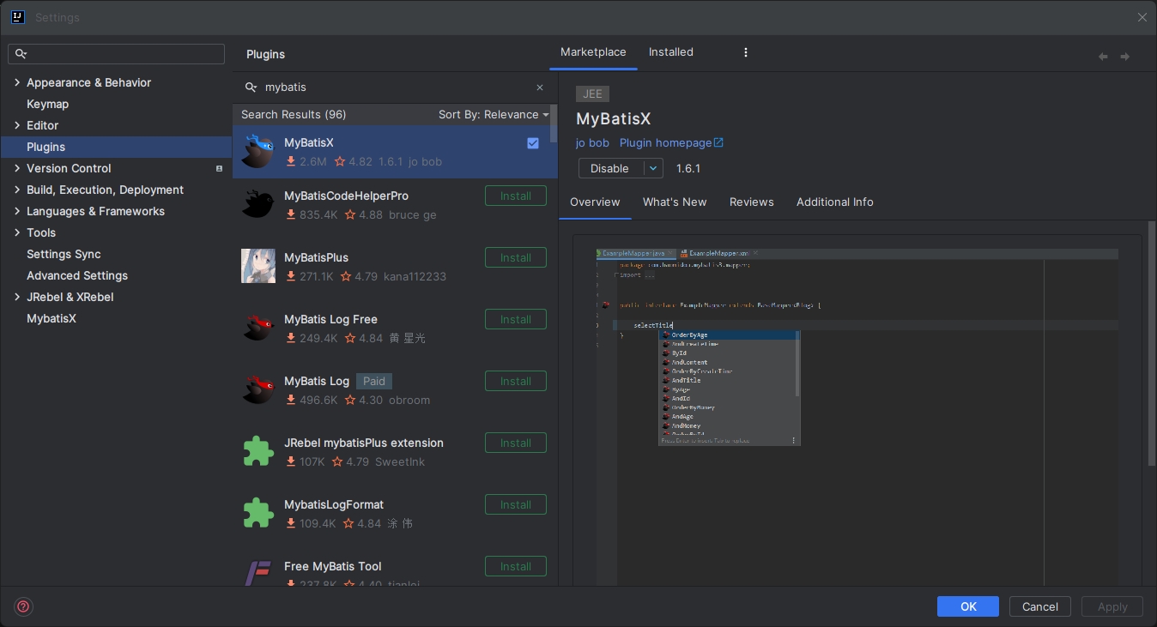Open the jo bob vendor link

(592, 143)
